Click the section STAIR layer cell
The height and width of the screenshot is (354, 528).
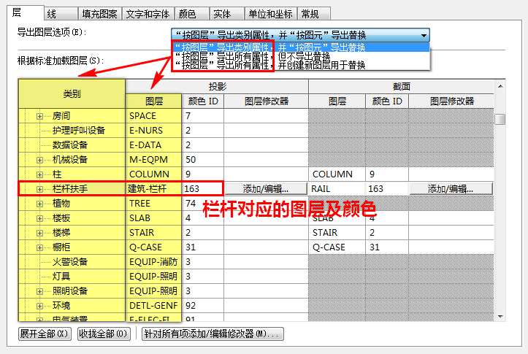(337, 233)
